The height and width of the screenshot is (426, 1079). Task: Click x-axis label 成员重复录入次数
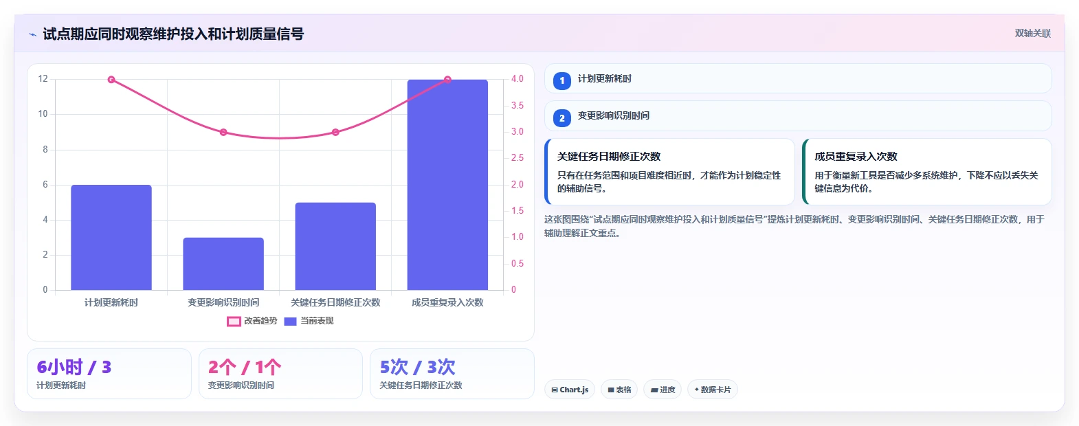[447, 302]
